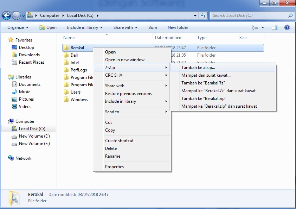Toggle the preview pane button
Viewport: 296px width, 209px height.
coord(275,27)
